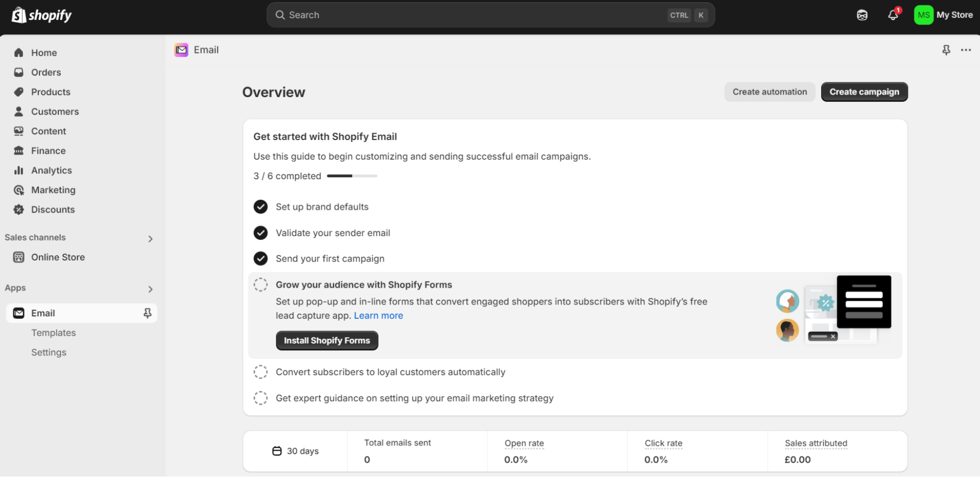
Task: Click the Customers person icon
Action: tap(19, 111)
